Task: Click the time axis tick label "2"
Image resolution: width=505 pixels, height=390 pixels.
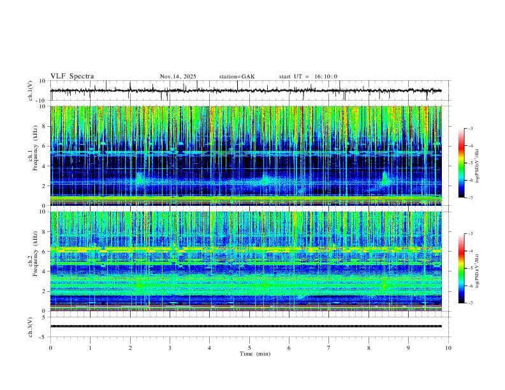Action: pos(130,348)
